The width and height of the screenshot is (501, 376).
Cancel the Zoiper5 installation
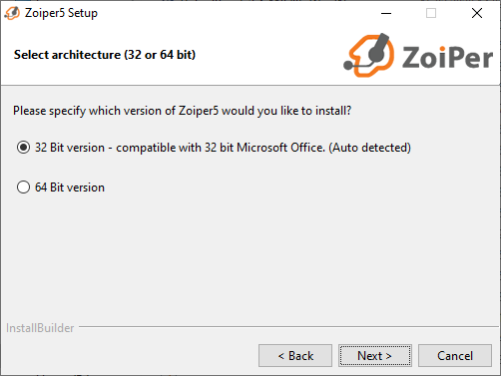pyautogui.click(x=455, y=356)
